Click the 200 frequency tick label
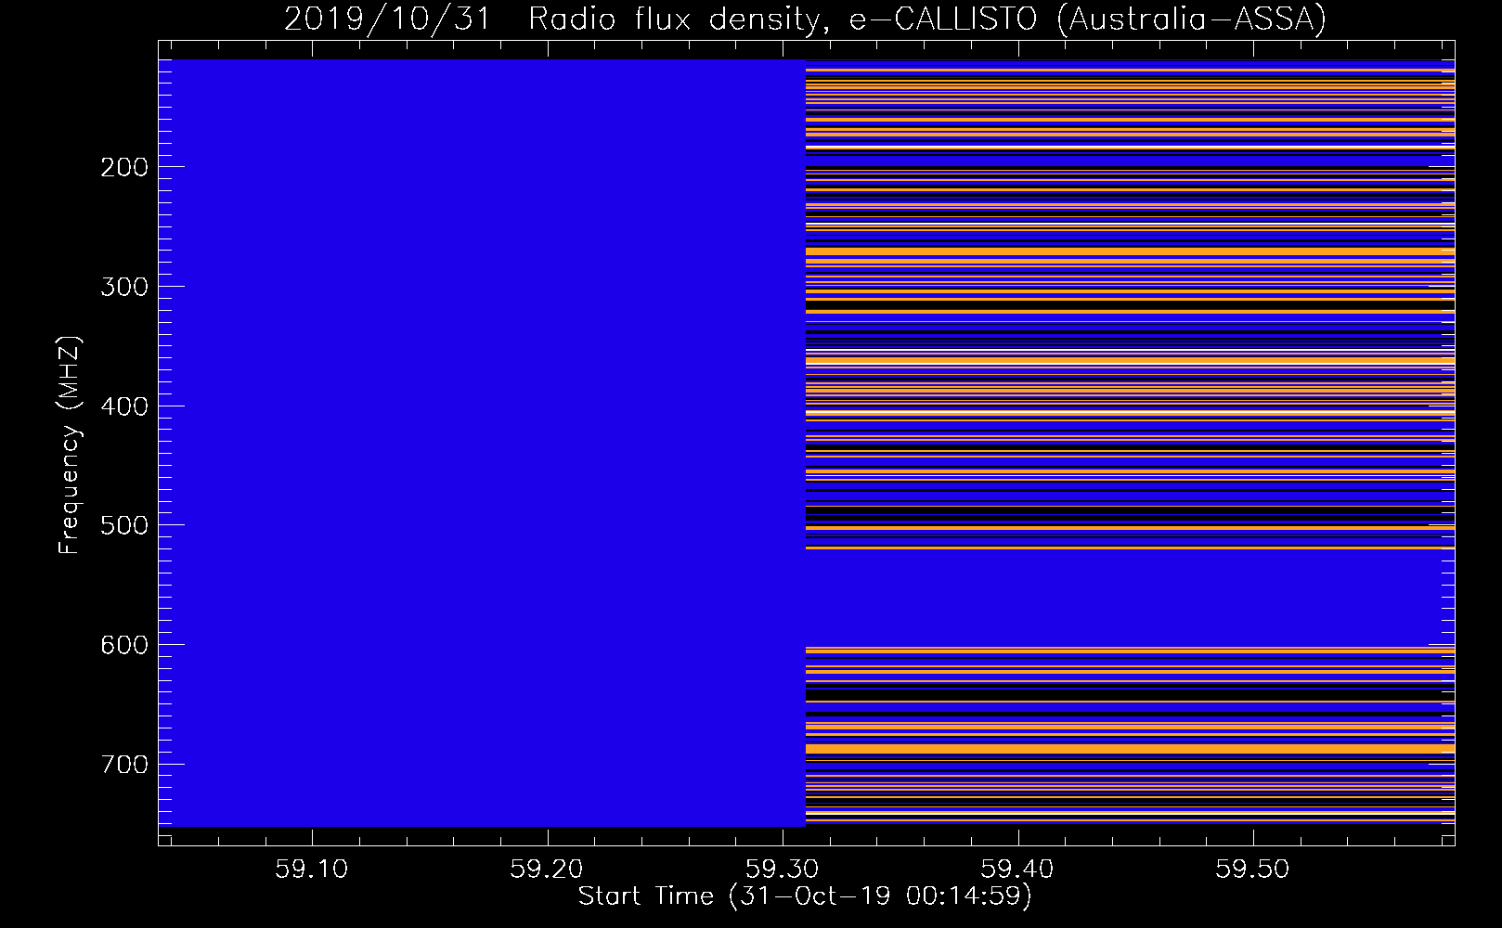 (x=123, y=167)
